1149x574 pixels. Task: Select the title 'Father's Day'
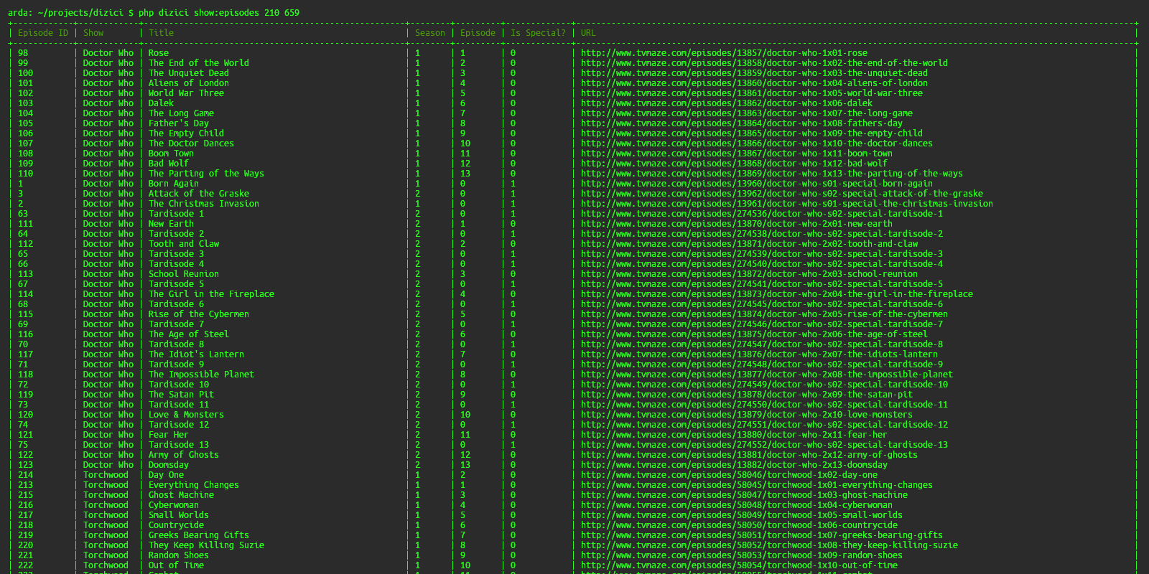pos(179,123)
